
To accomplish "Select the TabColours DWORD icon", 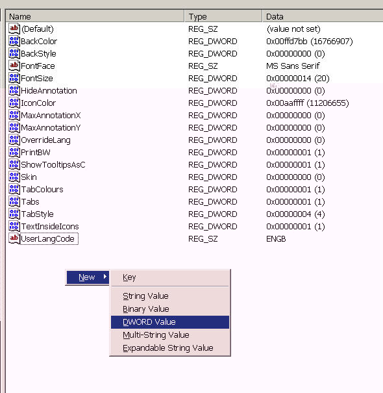I will [14, 189].
